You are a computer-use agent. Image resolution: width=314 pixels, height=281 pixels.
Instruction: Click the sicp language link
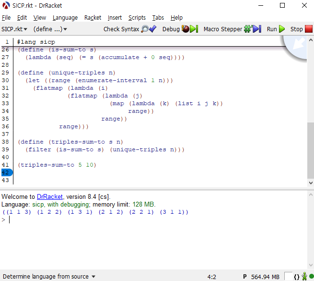(37, 204)
